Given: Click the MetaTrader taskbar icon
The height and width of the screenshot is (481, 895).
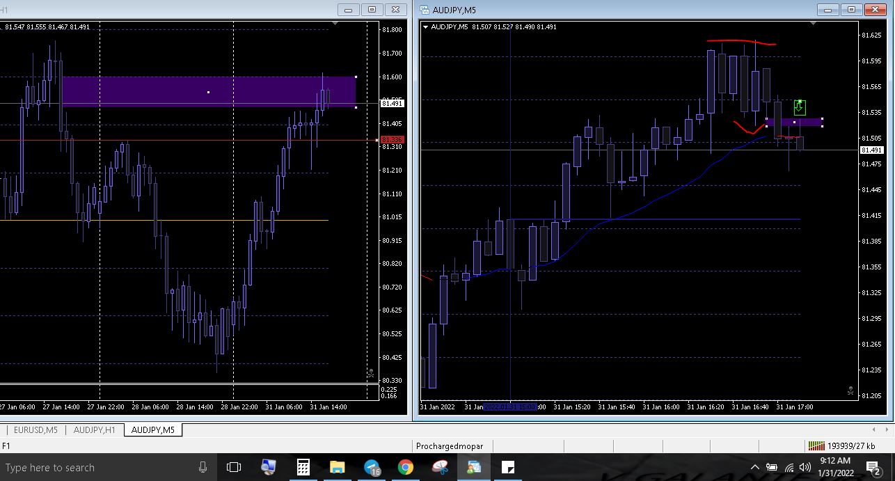Looking at the screenshot, I should coord(474,467).
